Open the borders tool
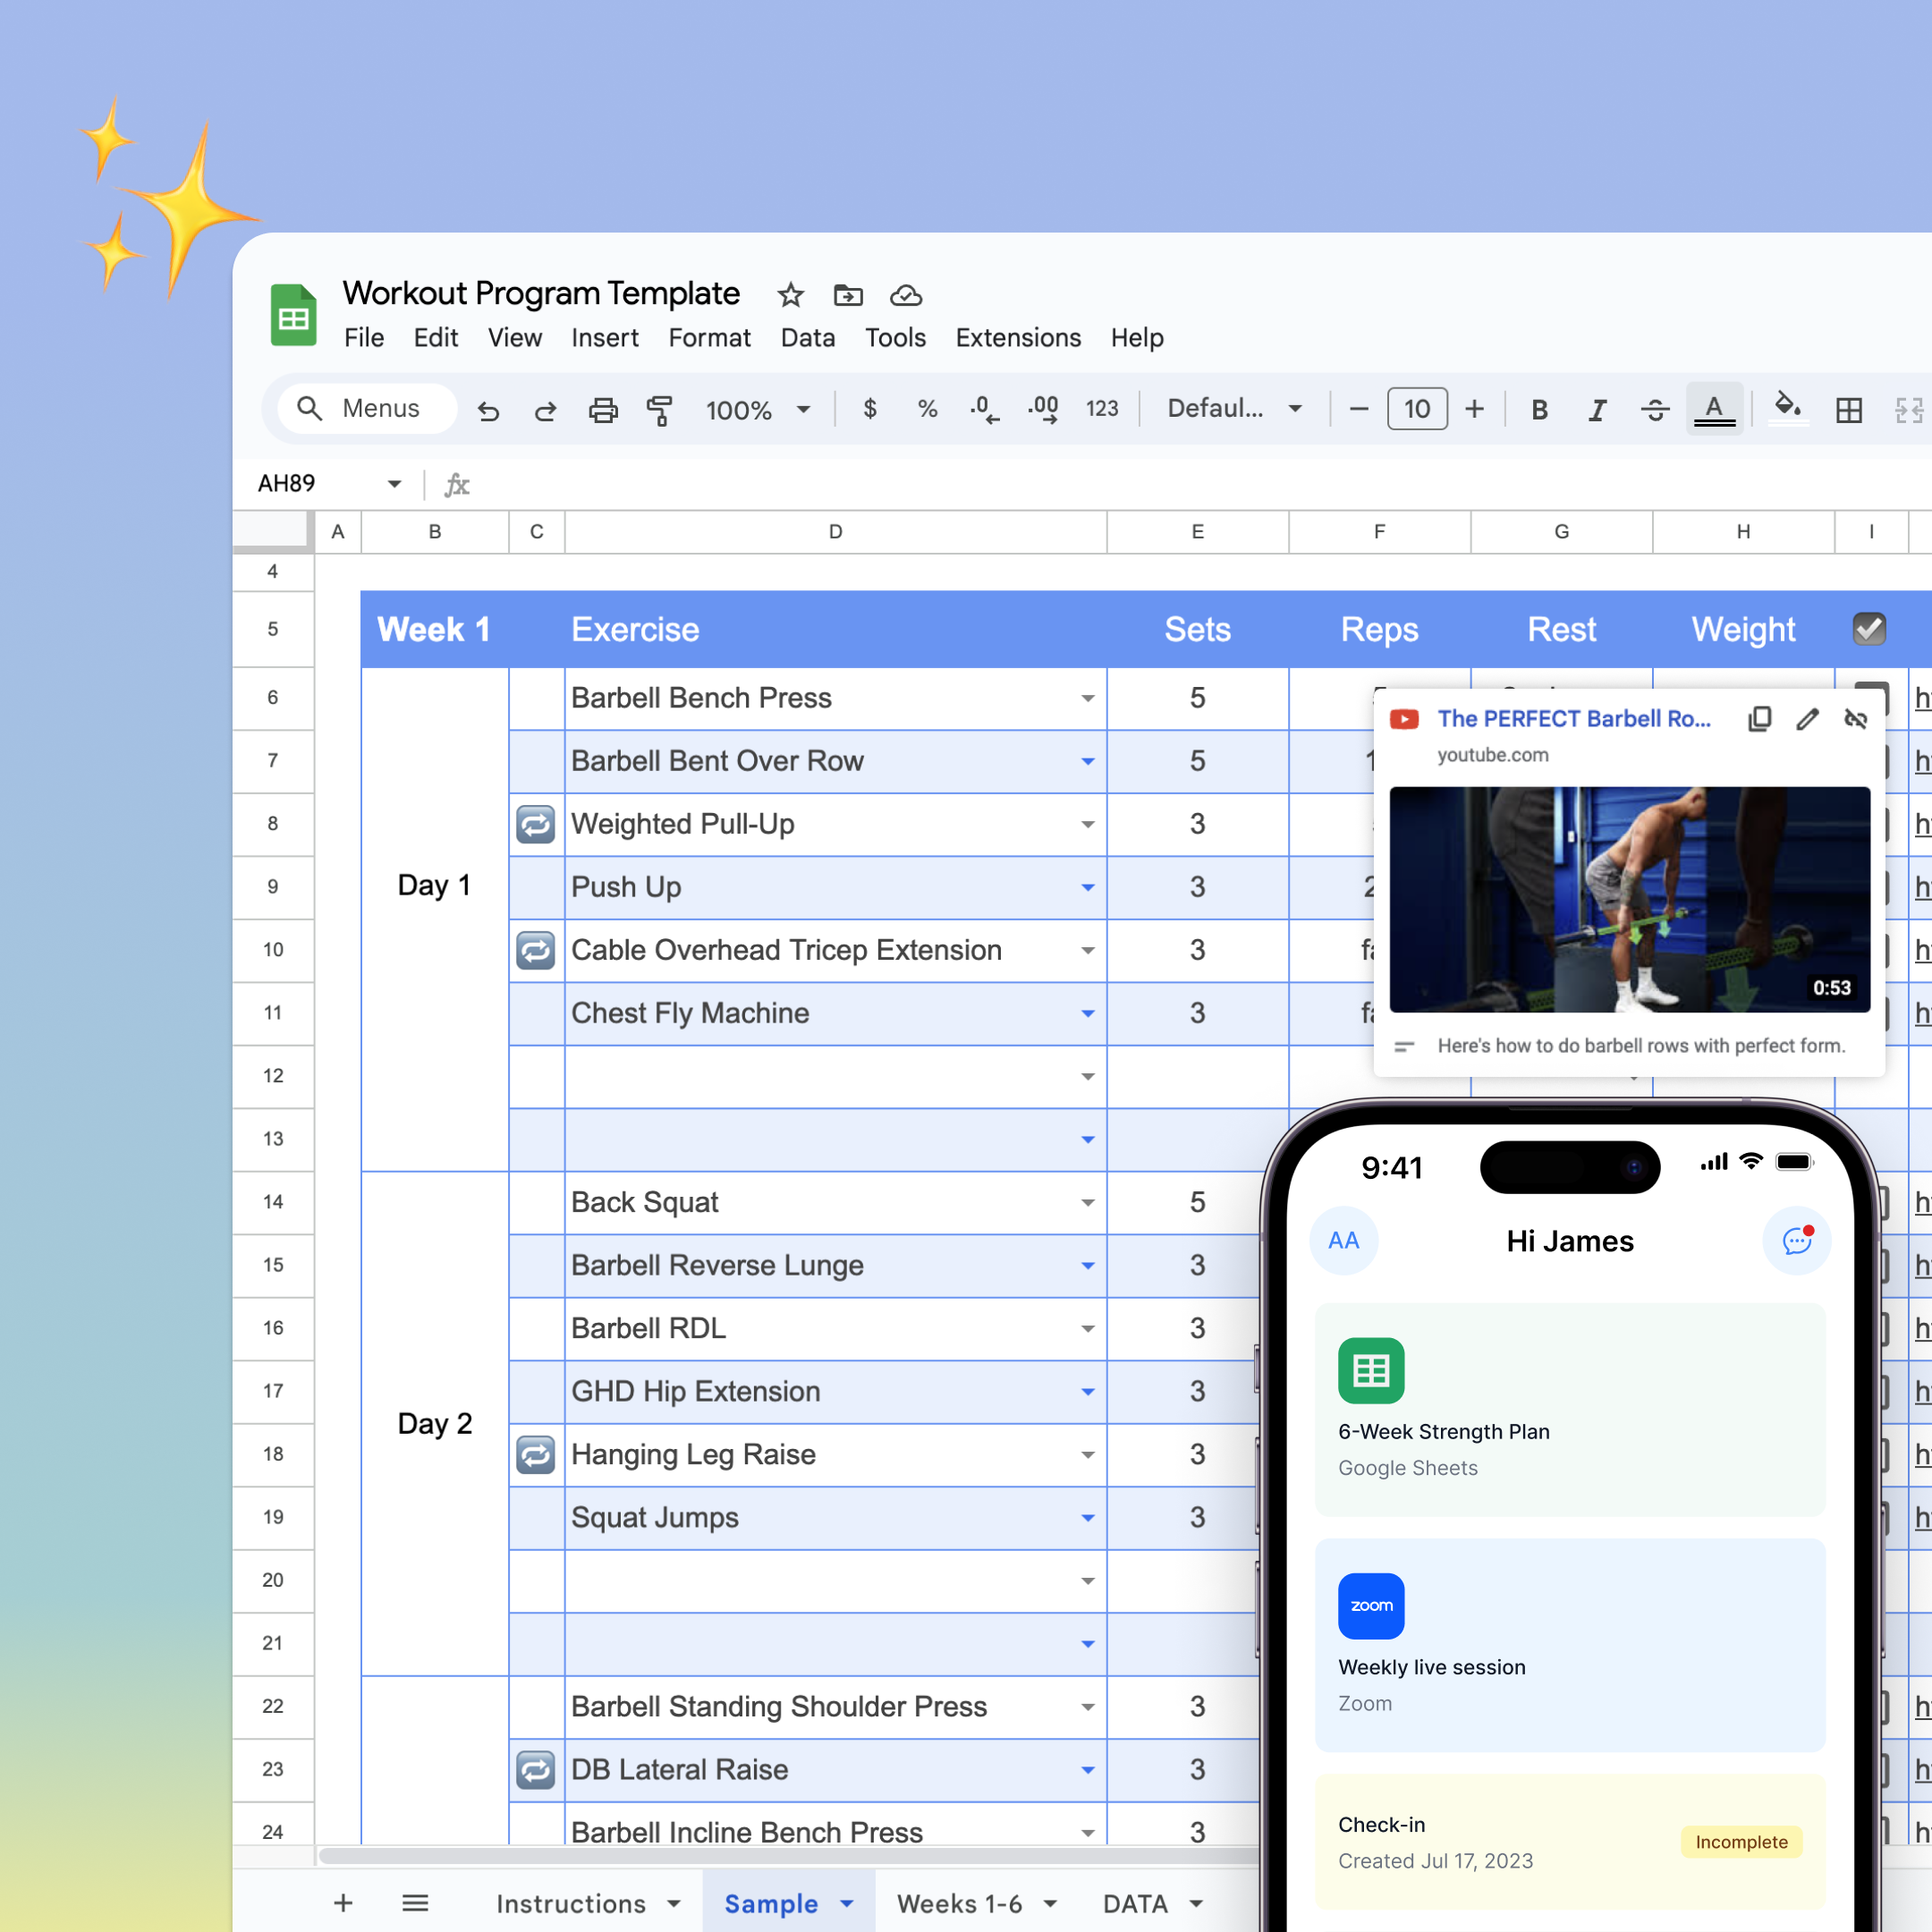 coord(1849,410)
